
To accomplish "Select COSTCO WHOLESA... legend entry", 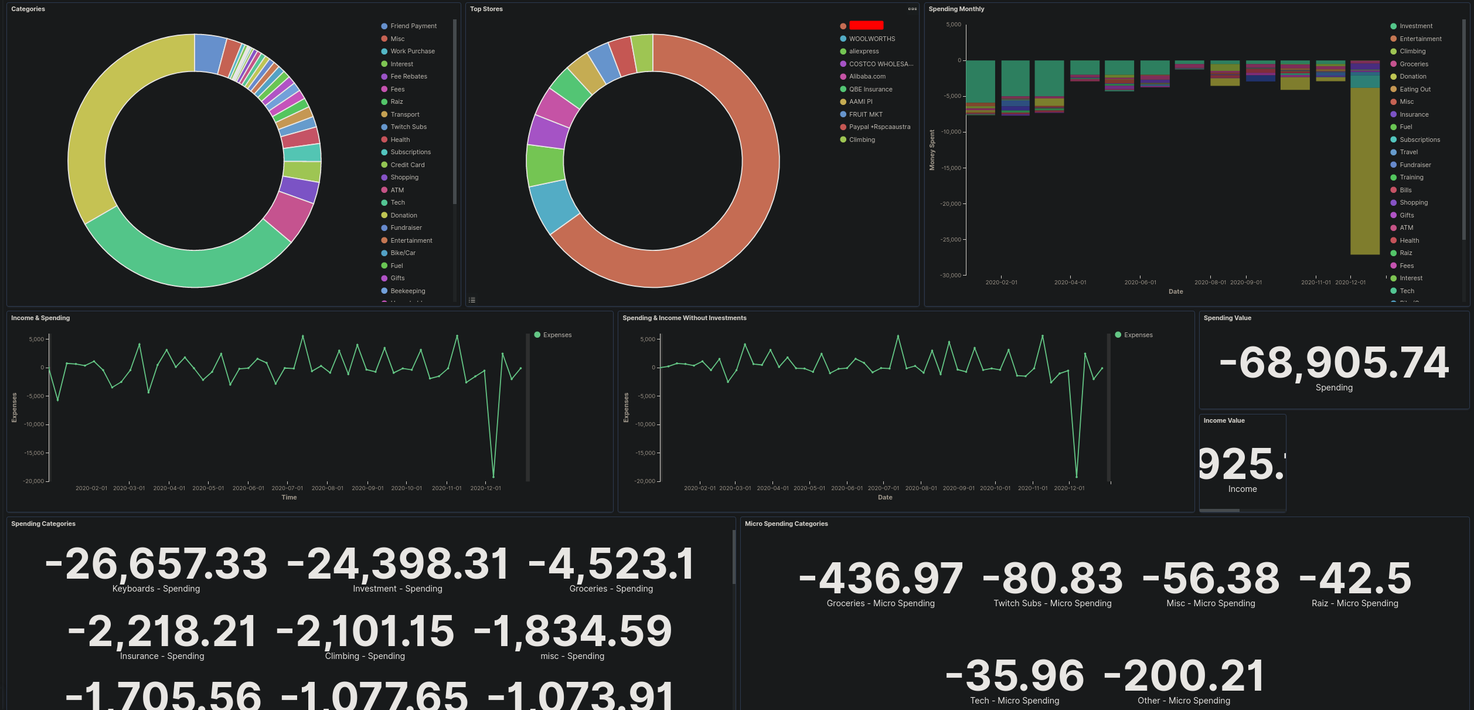I will coord(881,64).
